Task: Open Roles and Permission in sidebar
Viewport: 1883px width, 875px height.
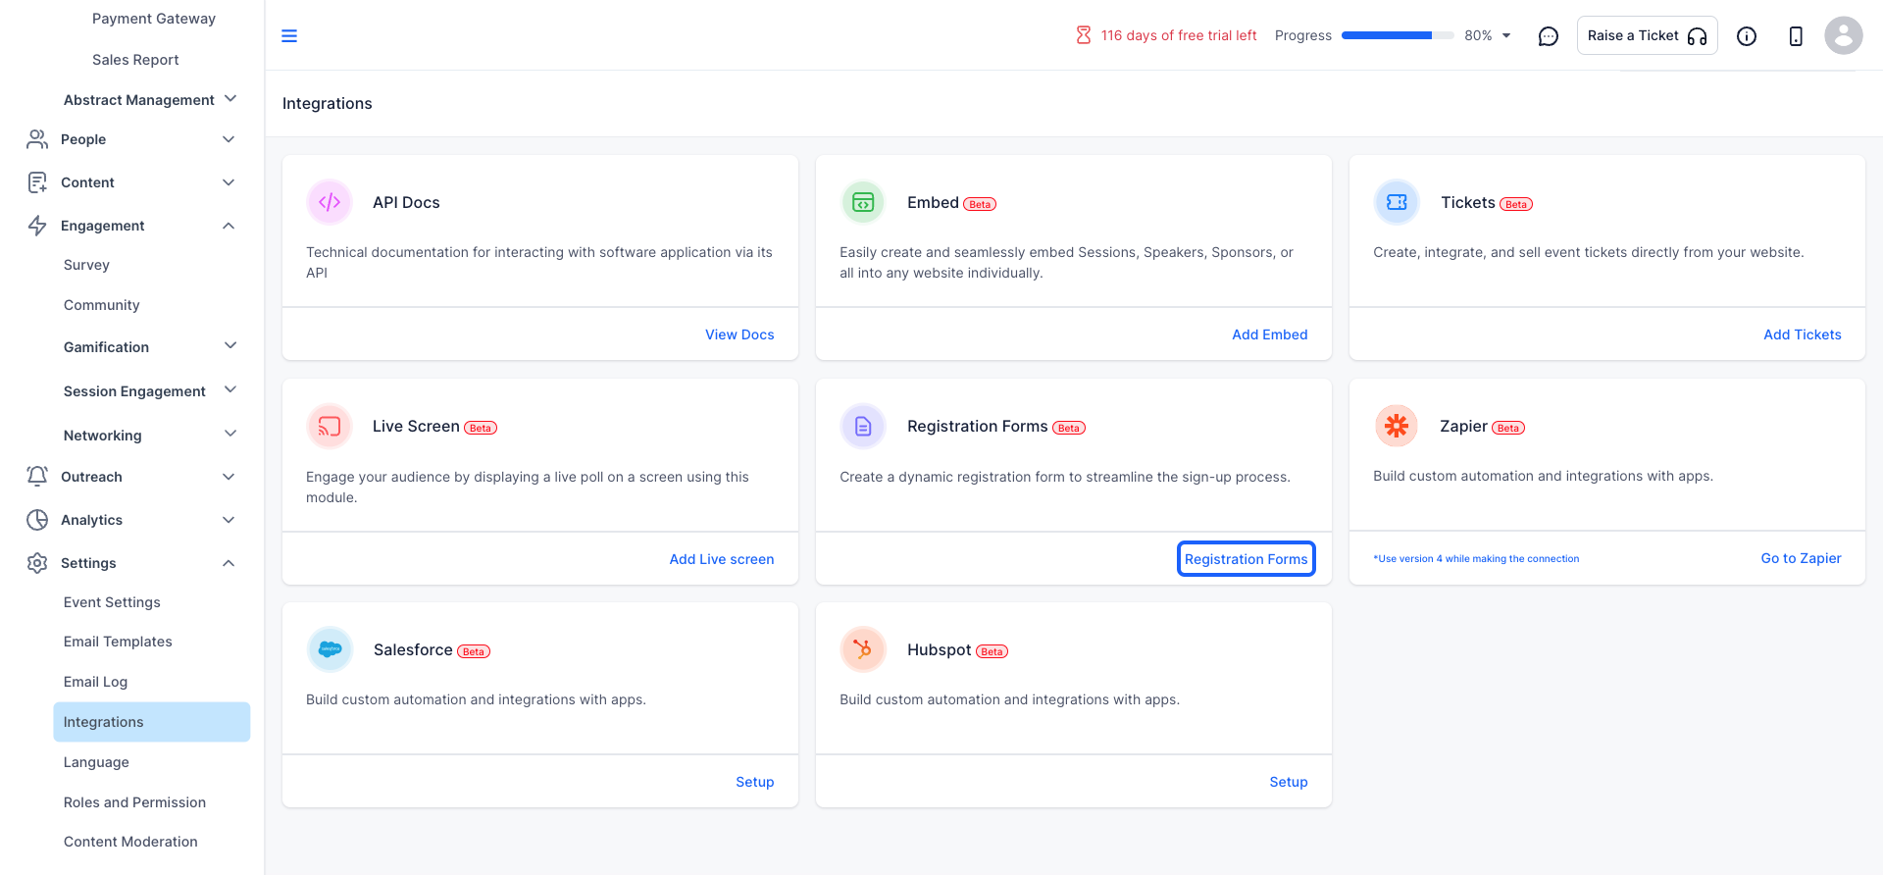Action: tap(134, 802)
